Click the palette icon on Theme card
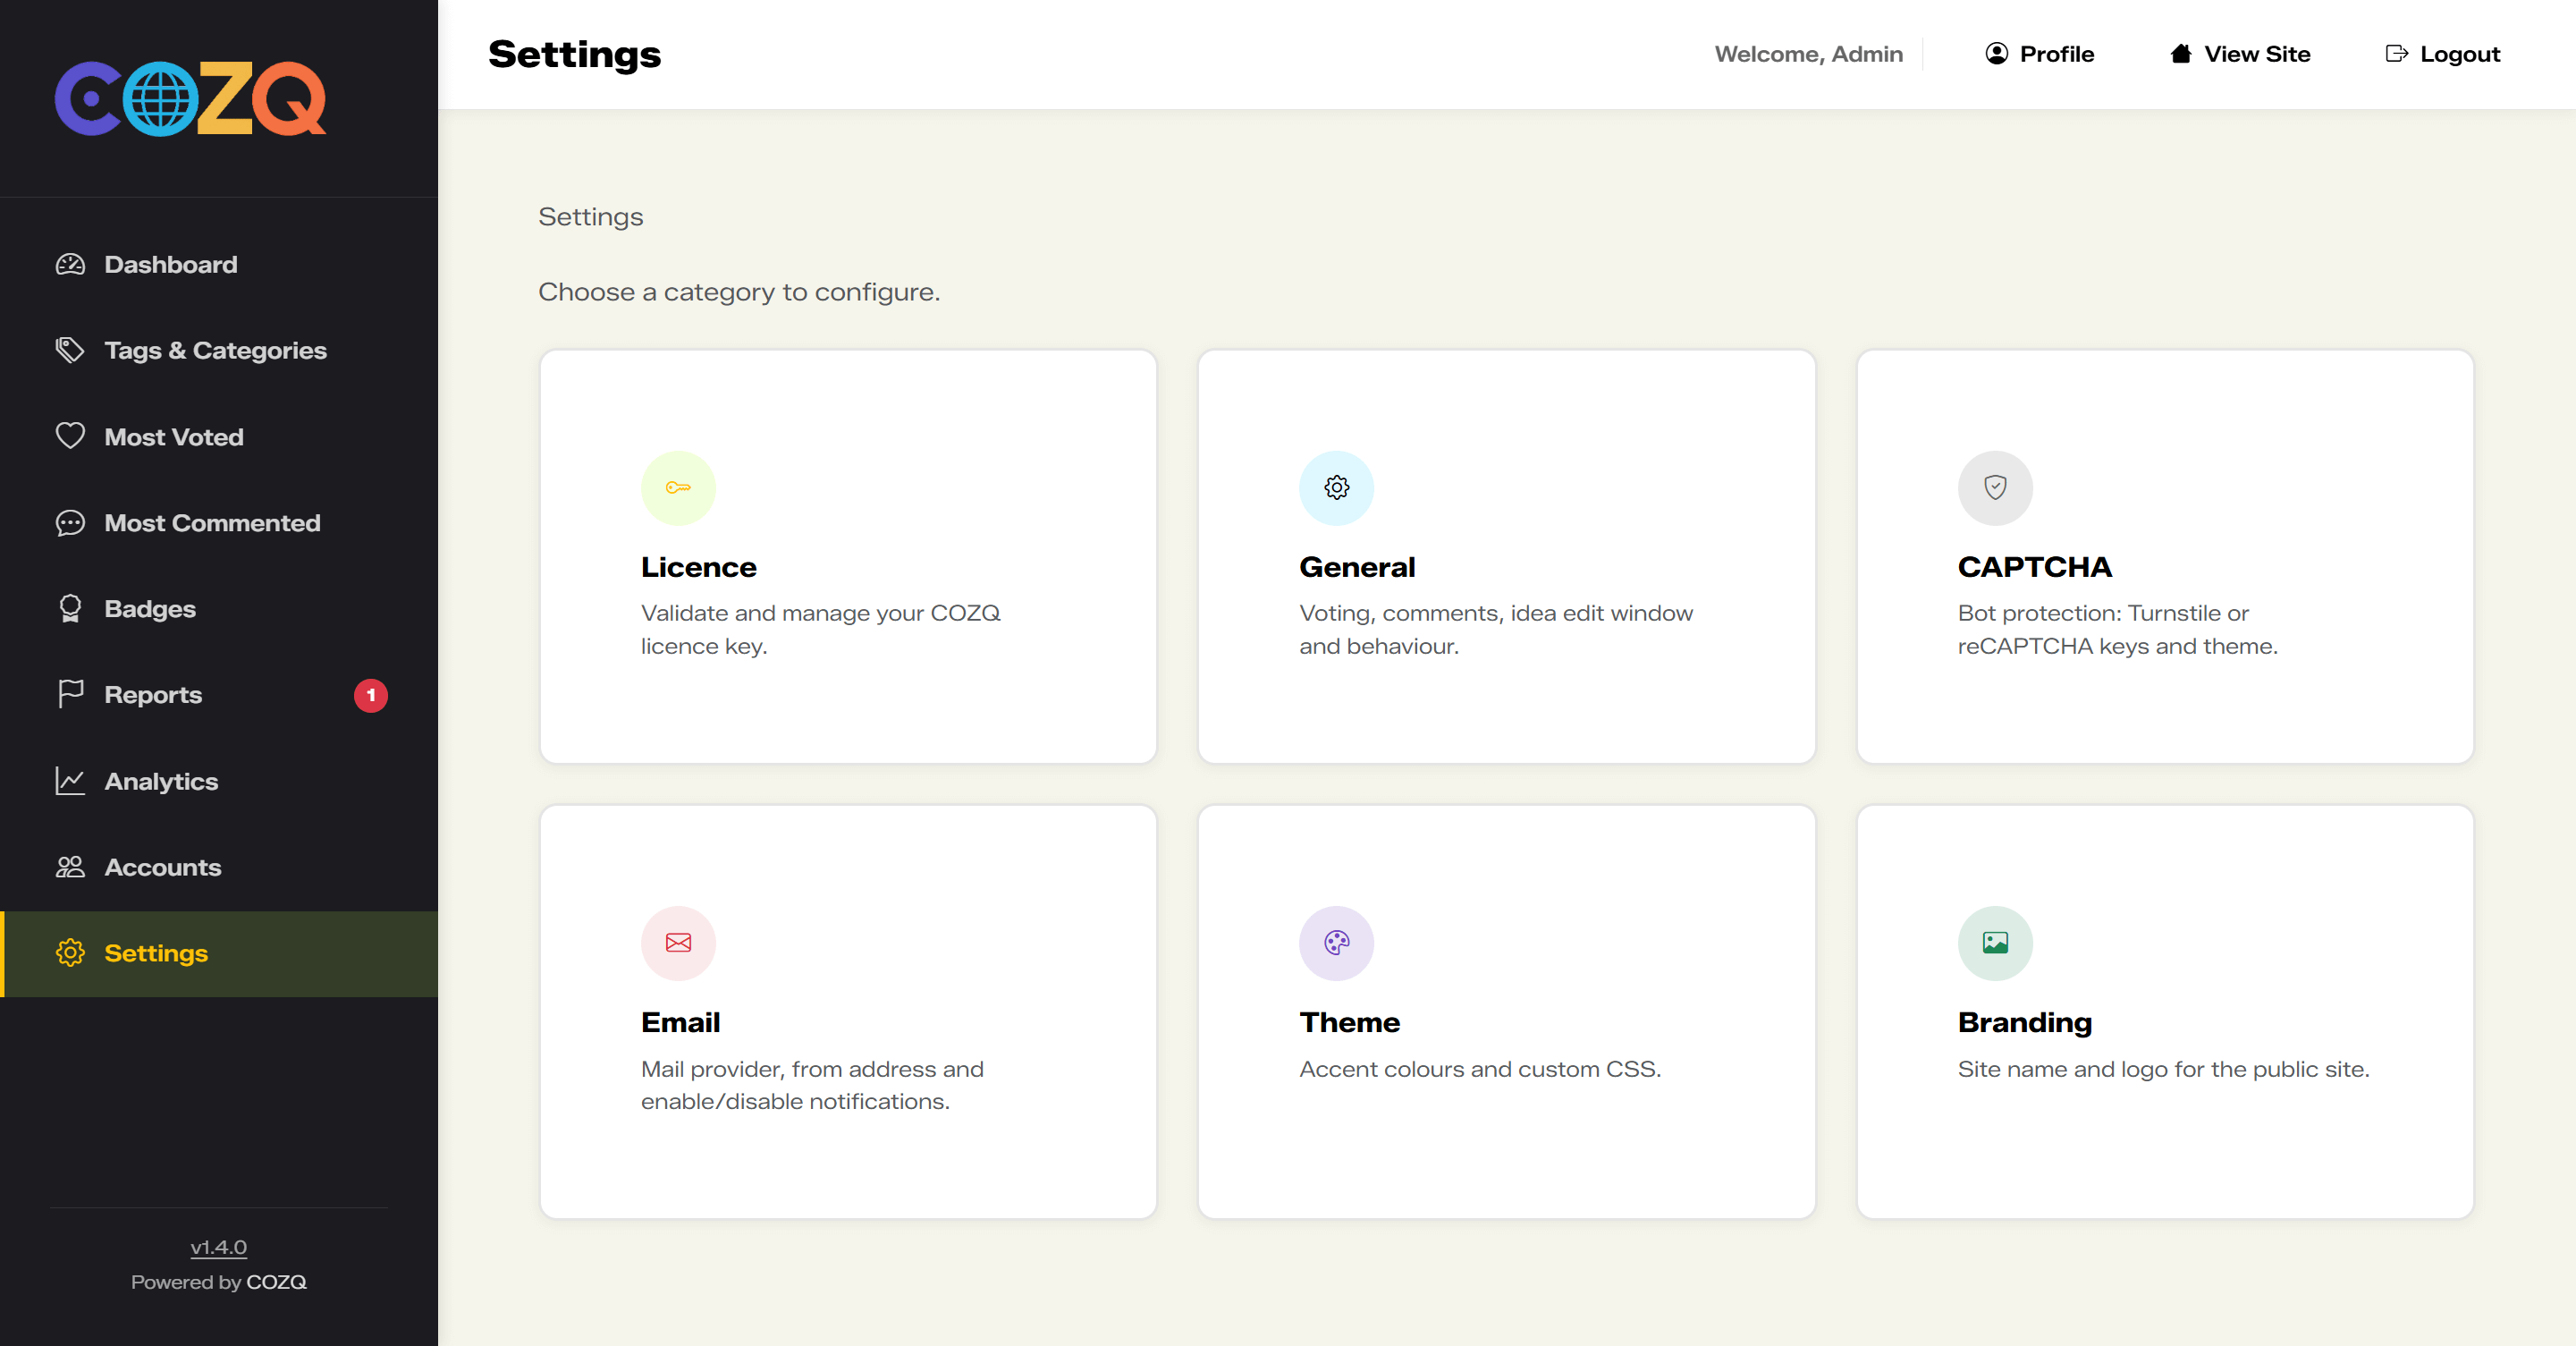The height and width of the screenshot is (1346, 2576). click(x=1336, y=943)
